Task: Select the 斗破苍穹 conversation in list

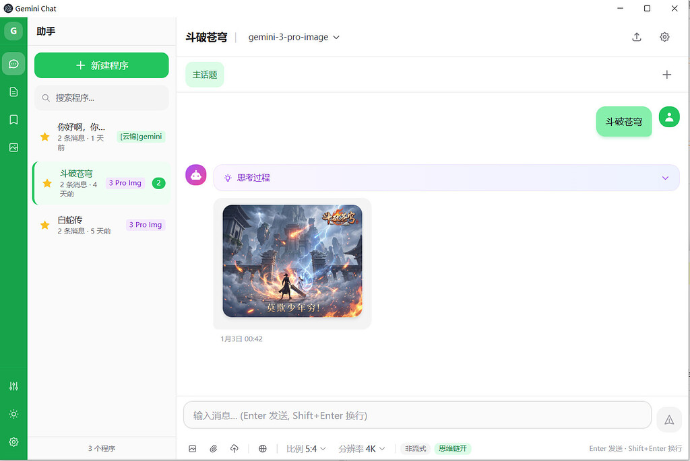Action: click(x=102, y=183)
